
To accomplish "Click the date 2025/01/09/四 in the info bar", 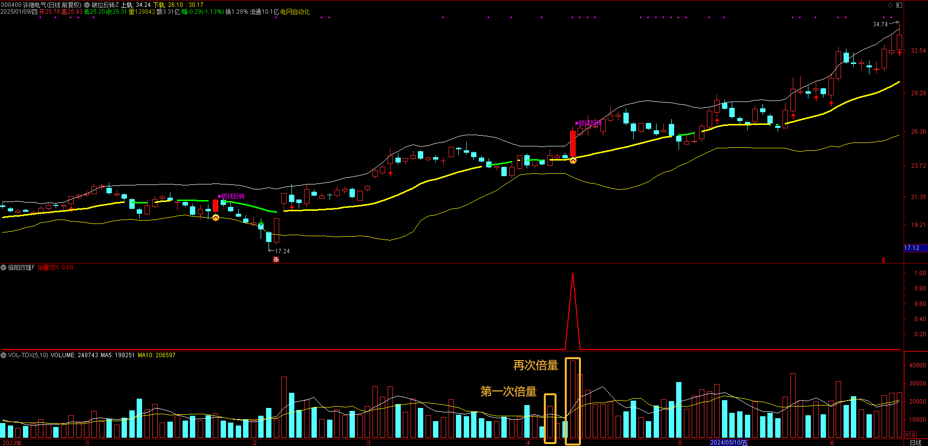I will click(19, 12).
